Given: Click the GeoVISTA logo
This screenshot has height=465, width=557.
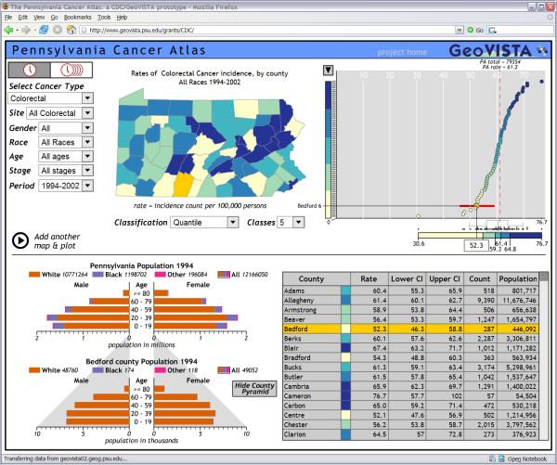Looking at the screenshot, I should (x=498, y=51).
